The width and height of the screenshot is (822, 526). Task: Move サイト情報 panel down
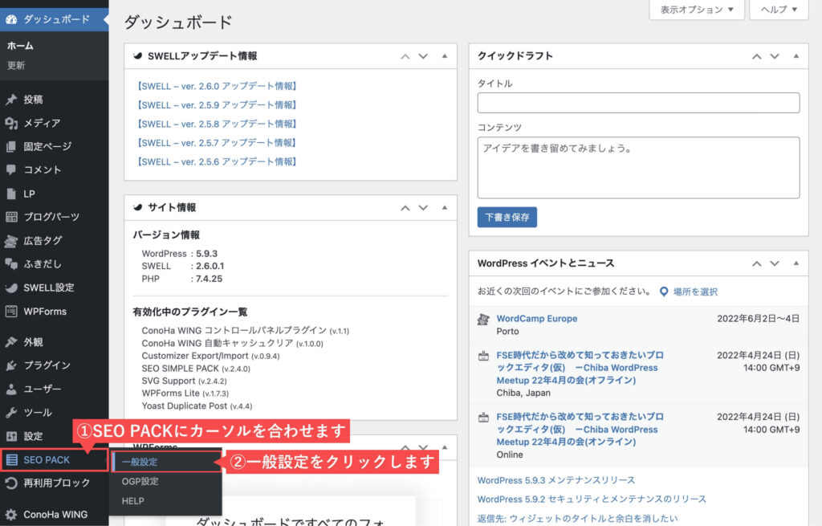point(423,208)
